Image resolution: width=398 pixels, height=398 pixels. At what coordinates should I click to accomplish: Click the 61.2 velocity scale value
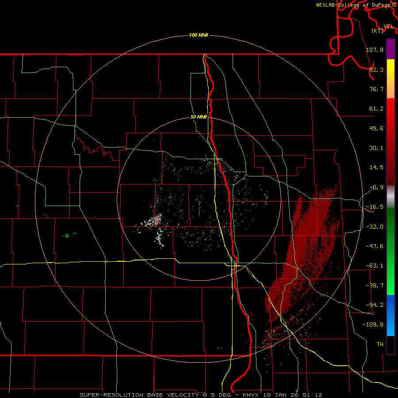pos(376,109)
